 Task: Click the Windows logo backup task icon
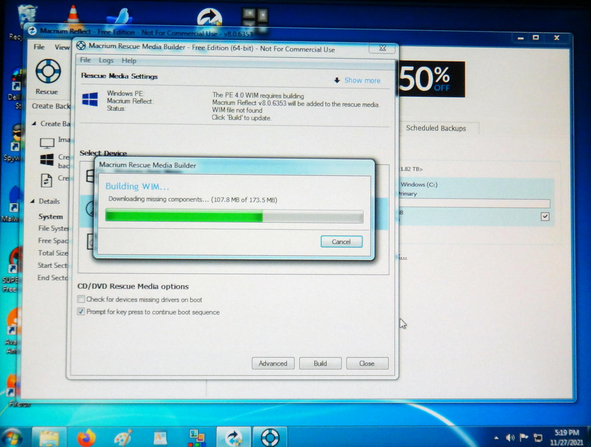47,160
